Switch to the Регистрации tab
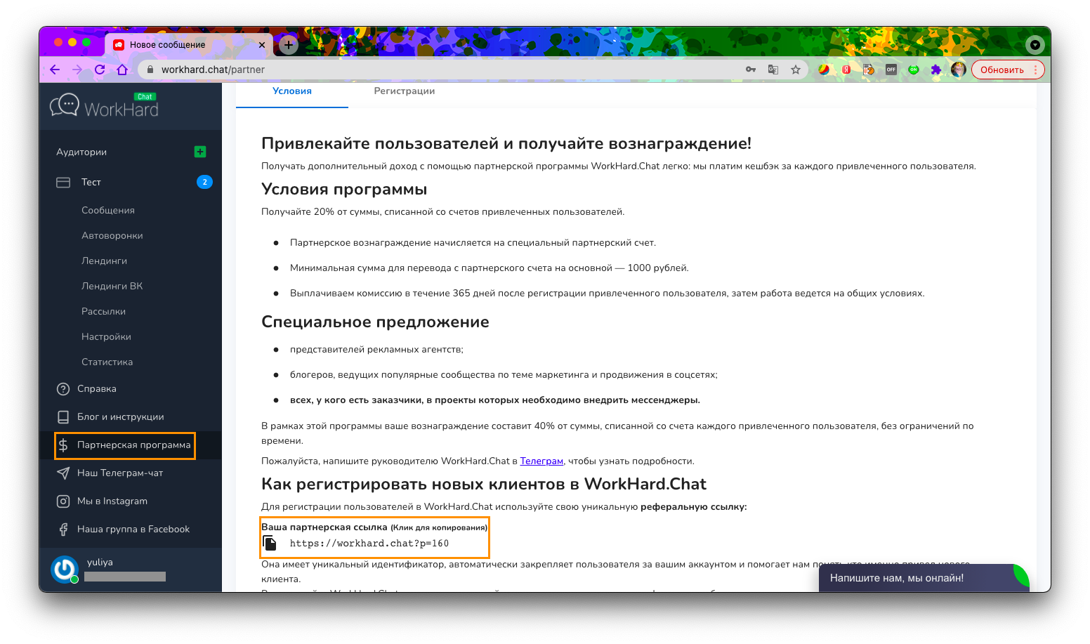1090x644 pixels. [405, 91]
